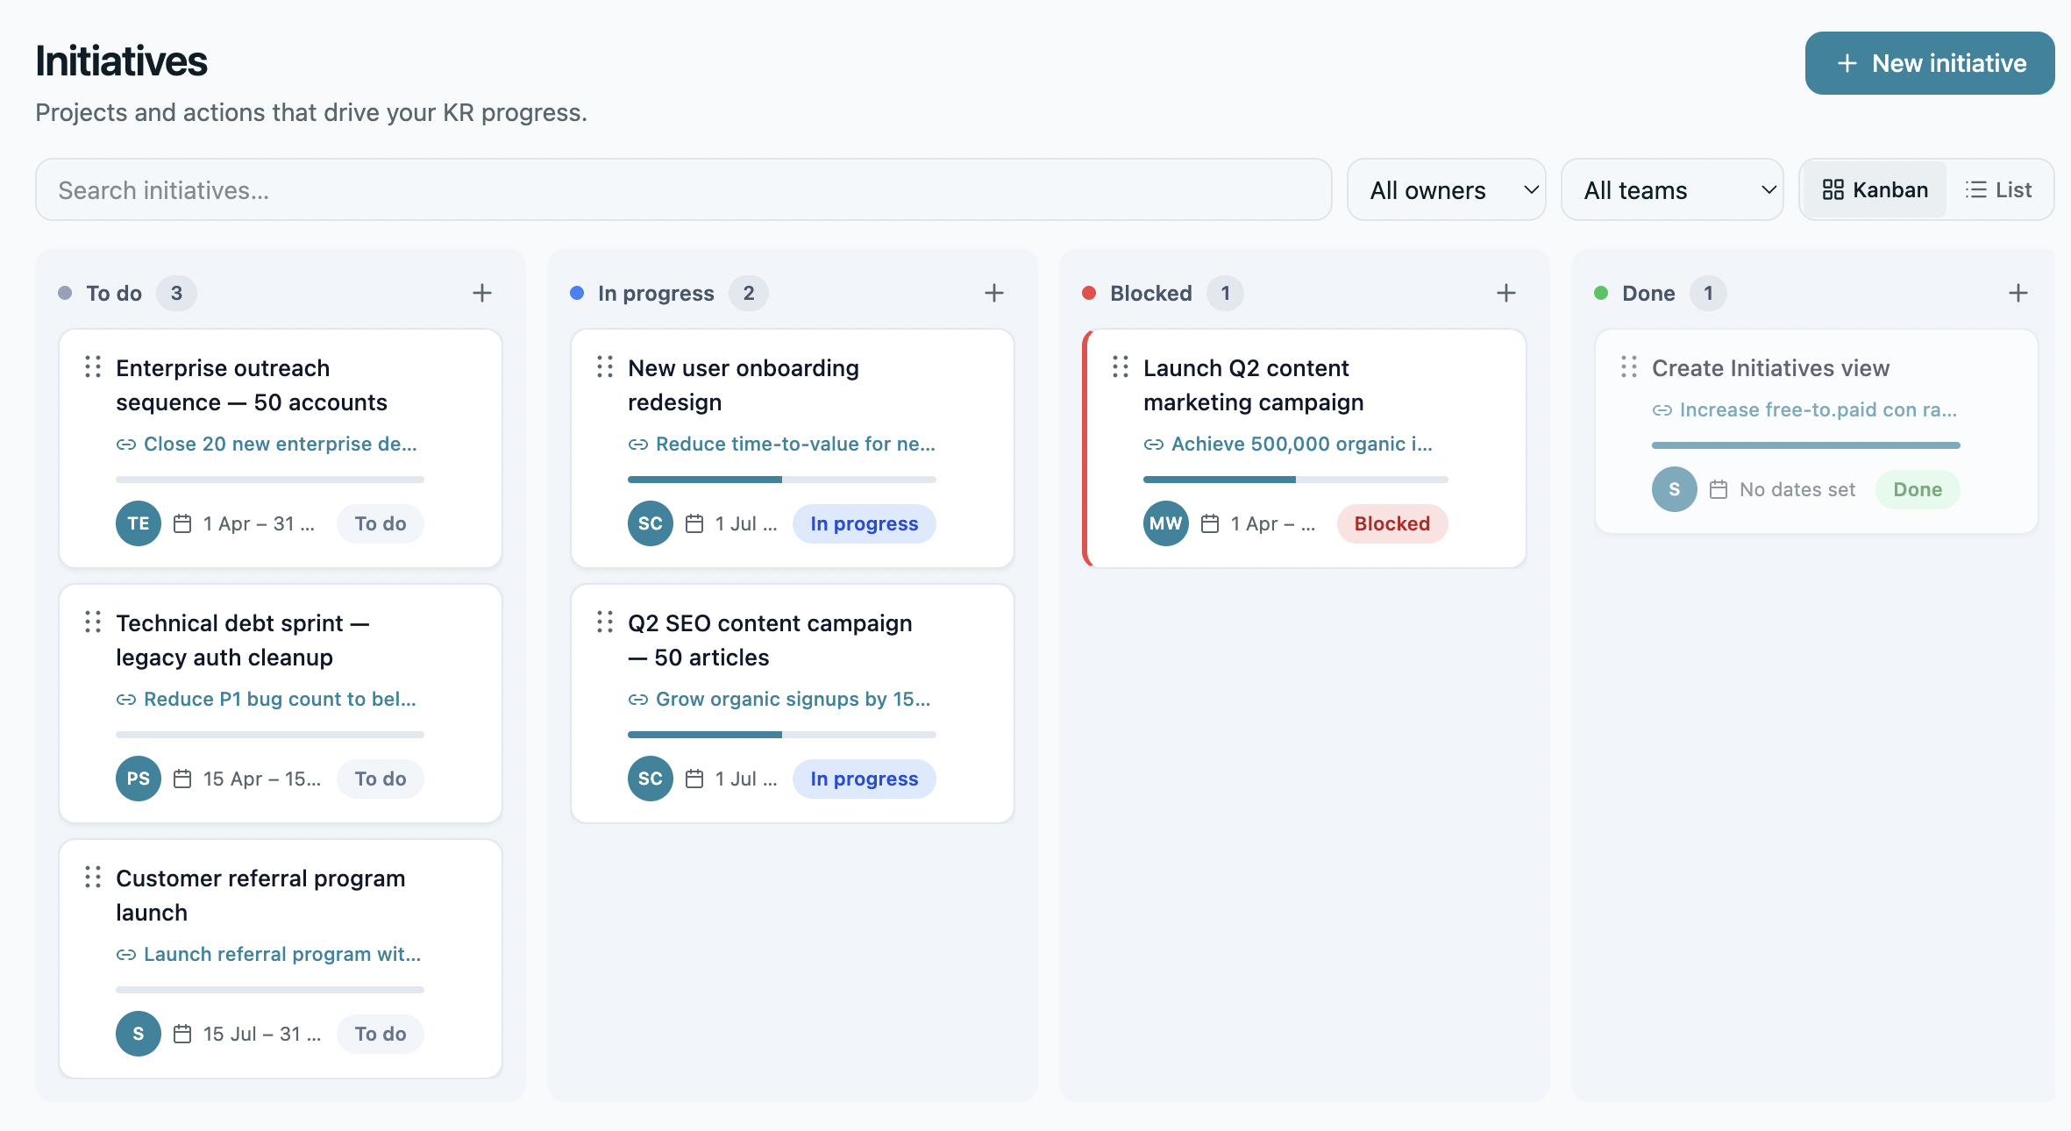Click SC avatar on Q2 SEO campaign
This screenshot has width=2071, height=1131.
coord(651,779)
